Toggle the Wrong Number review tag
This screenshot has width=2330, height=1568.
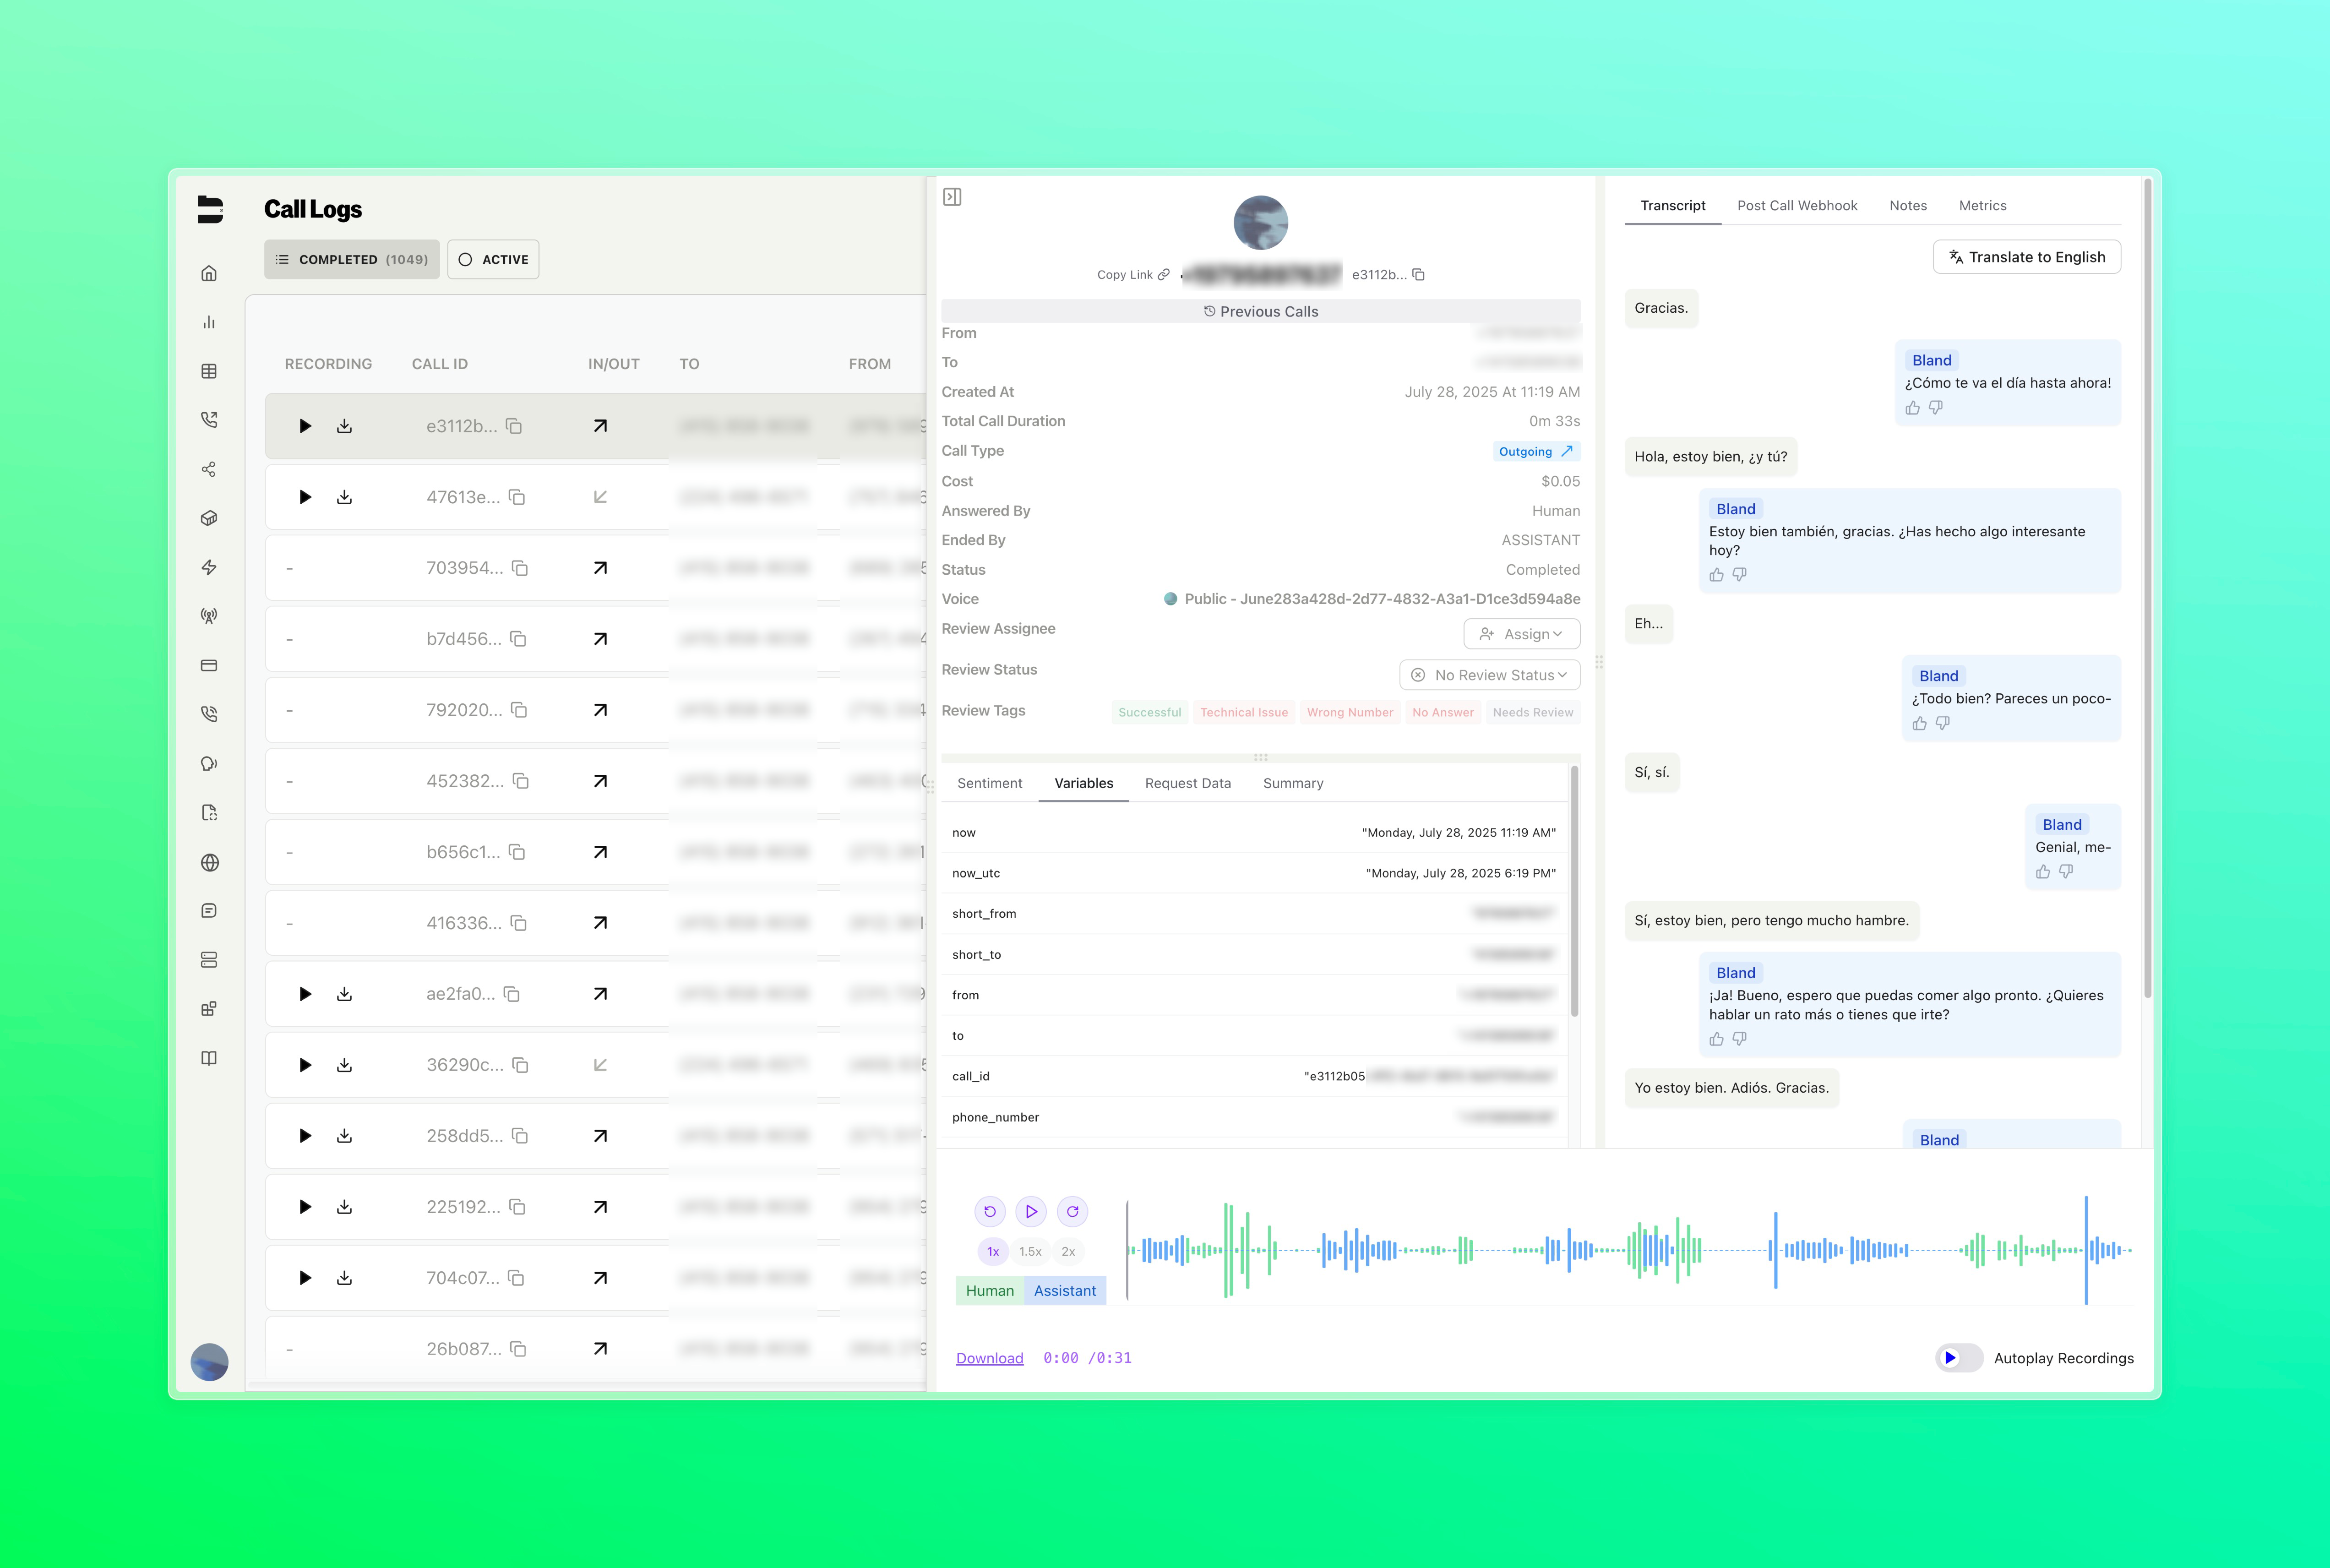pyautogui.click(x=1350, y=712)
